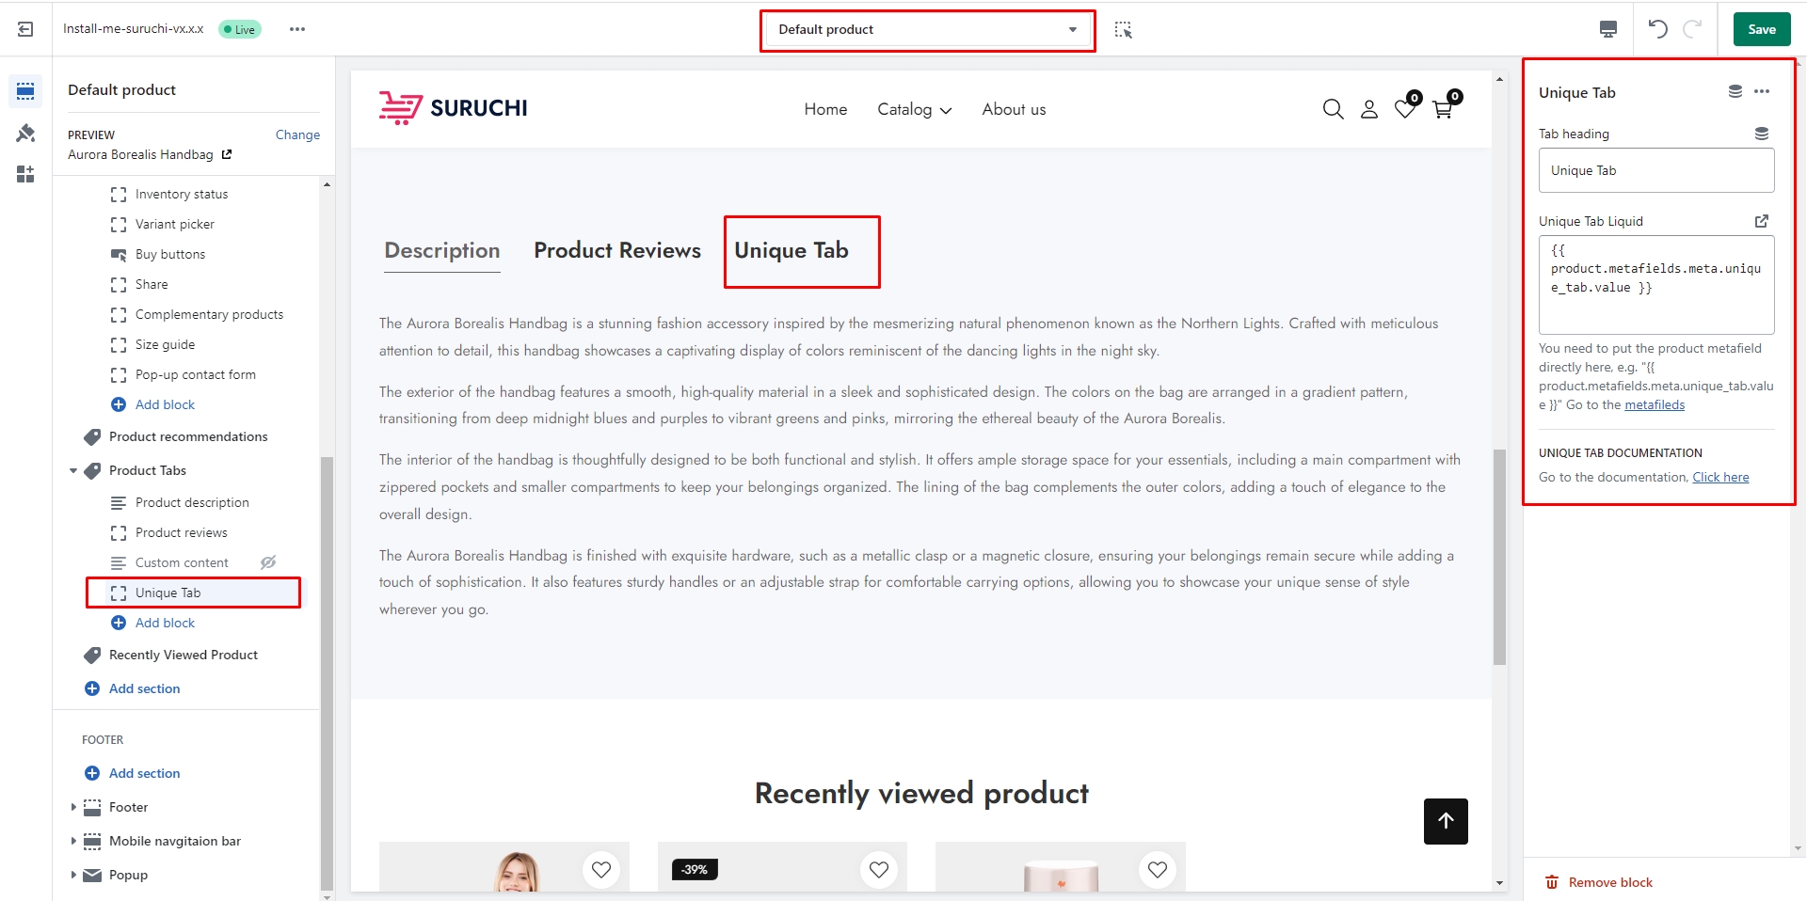Switch the desktop preview device icon
Viewport: 1807px width, 901px height.
point(1608,29)
